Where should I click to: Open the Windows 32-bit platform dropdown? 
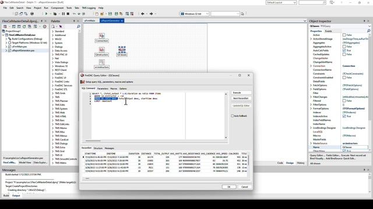(207, 14)
